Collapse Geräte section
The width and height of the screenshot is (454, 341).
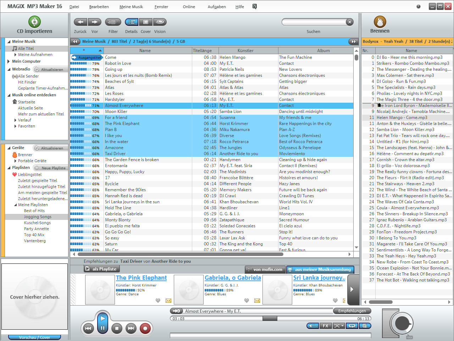[x=9, y=148]
